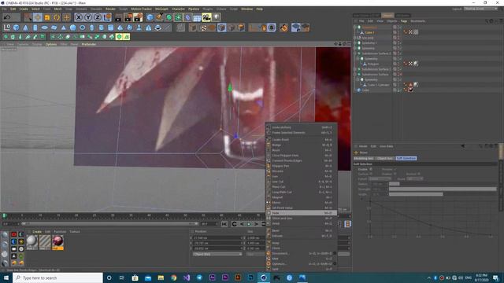
Task: Choose Extrude in the context menu
Action: pyautogui.click(x=302, y=236)
